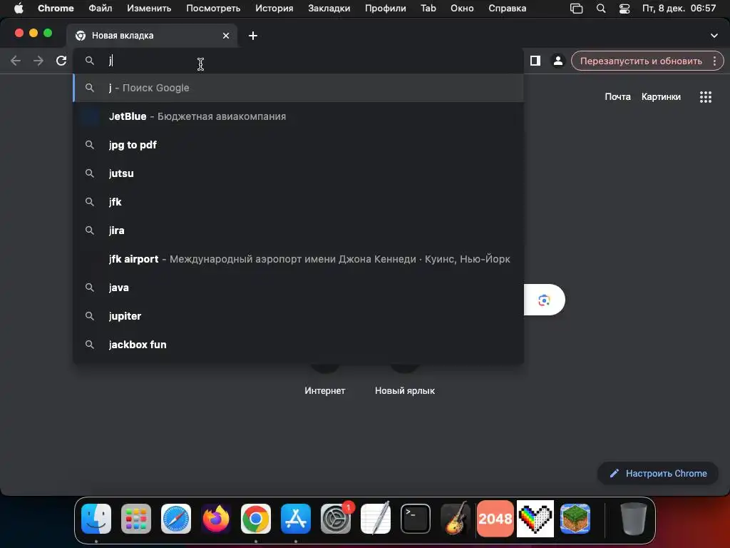This screenshot has height=548, width=730.
Task: Choose the 'jfk airport' suggestion
Action: click(299, 259)
